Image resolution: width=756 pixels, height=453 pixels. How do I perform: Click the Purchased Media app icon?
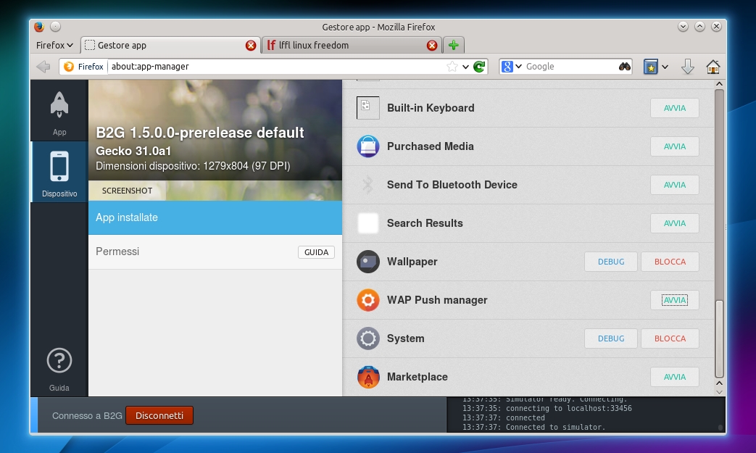(368, 146)
